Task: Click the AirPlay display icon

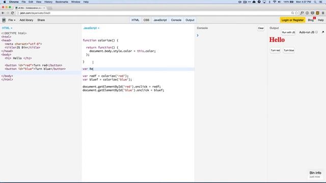Action: [x=264, y=2]
